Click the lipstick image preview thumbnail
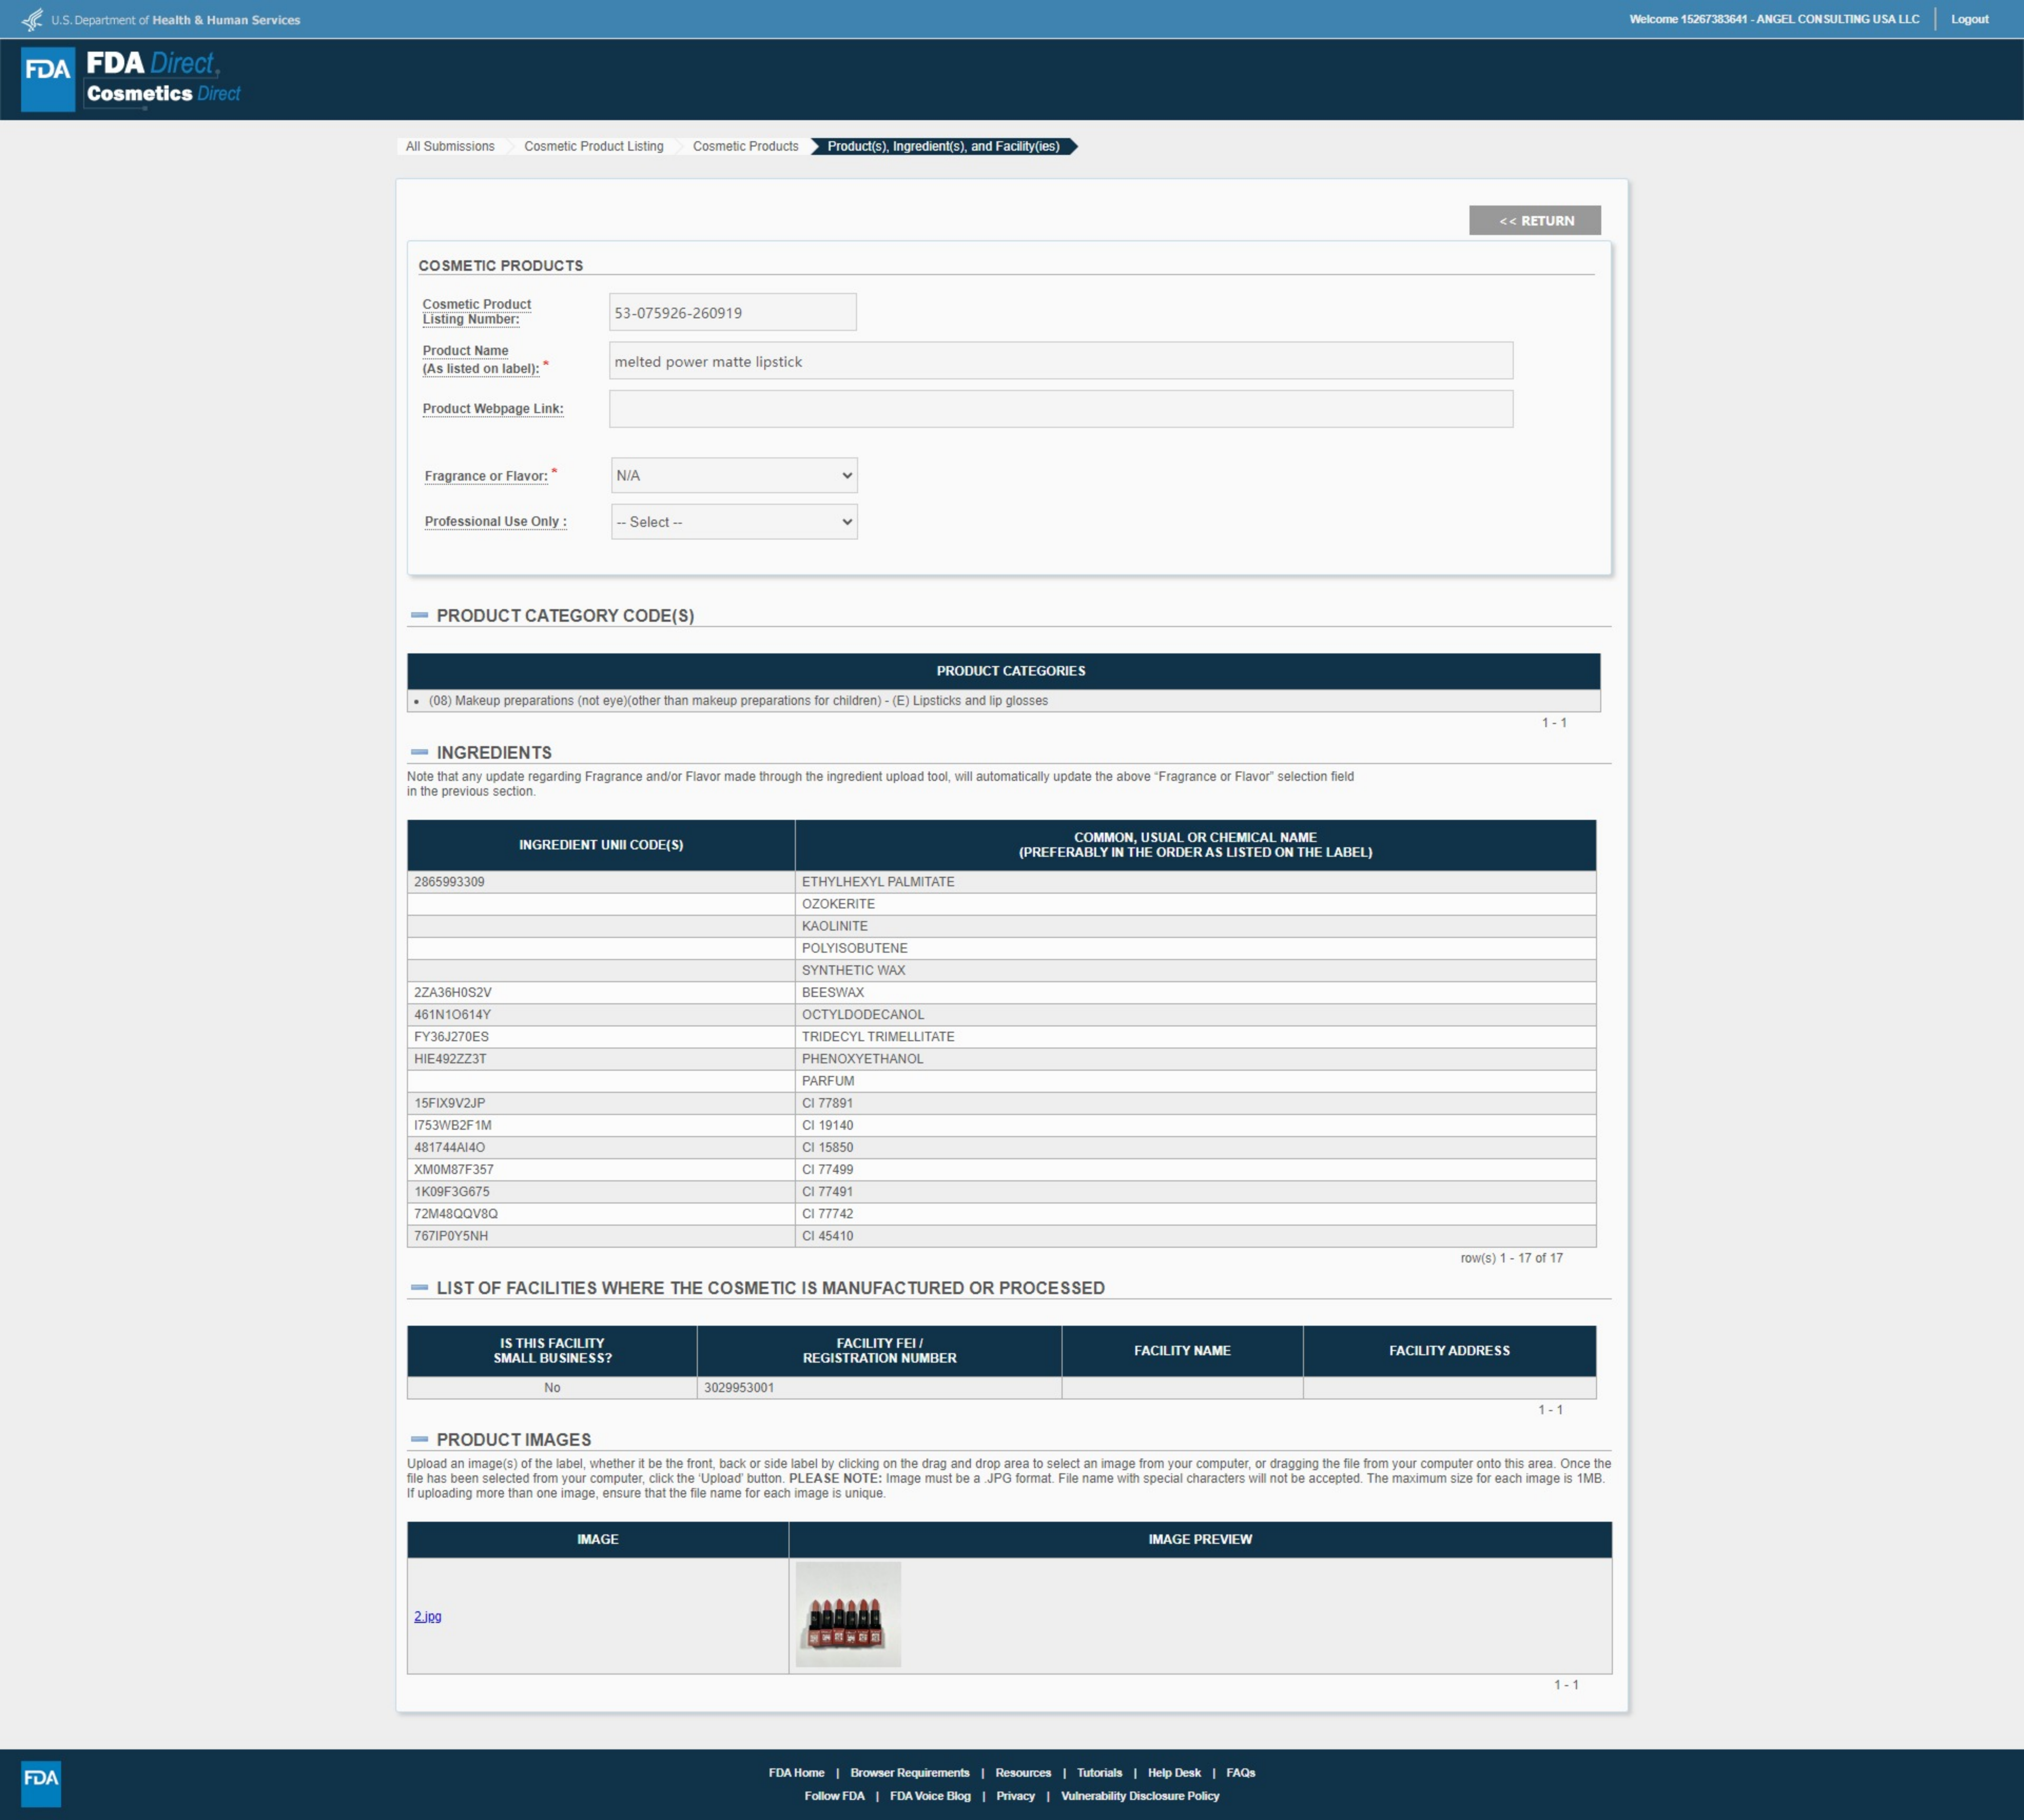 tap(848, 1614)
